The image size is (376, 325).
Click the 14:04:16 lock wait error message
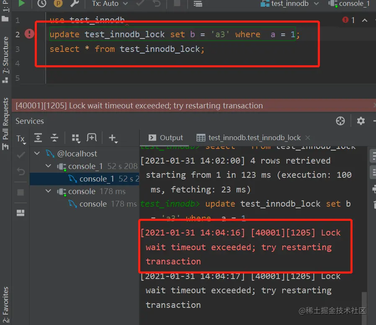(240, 247)
